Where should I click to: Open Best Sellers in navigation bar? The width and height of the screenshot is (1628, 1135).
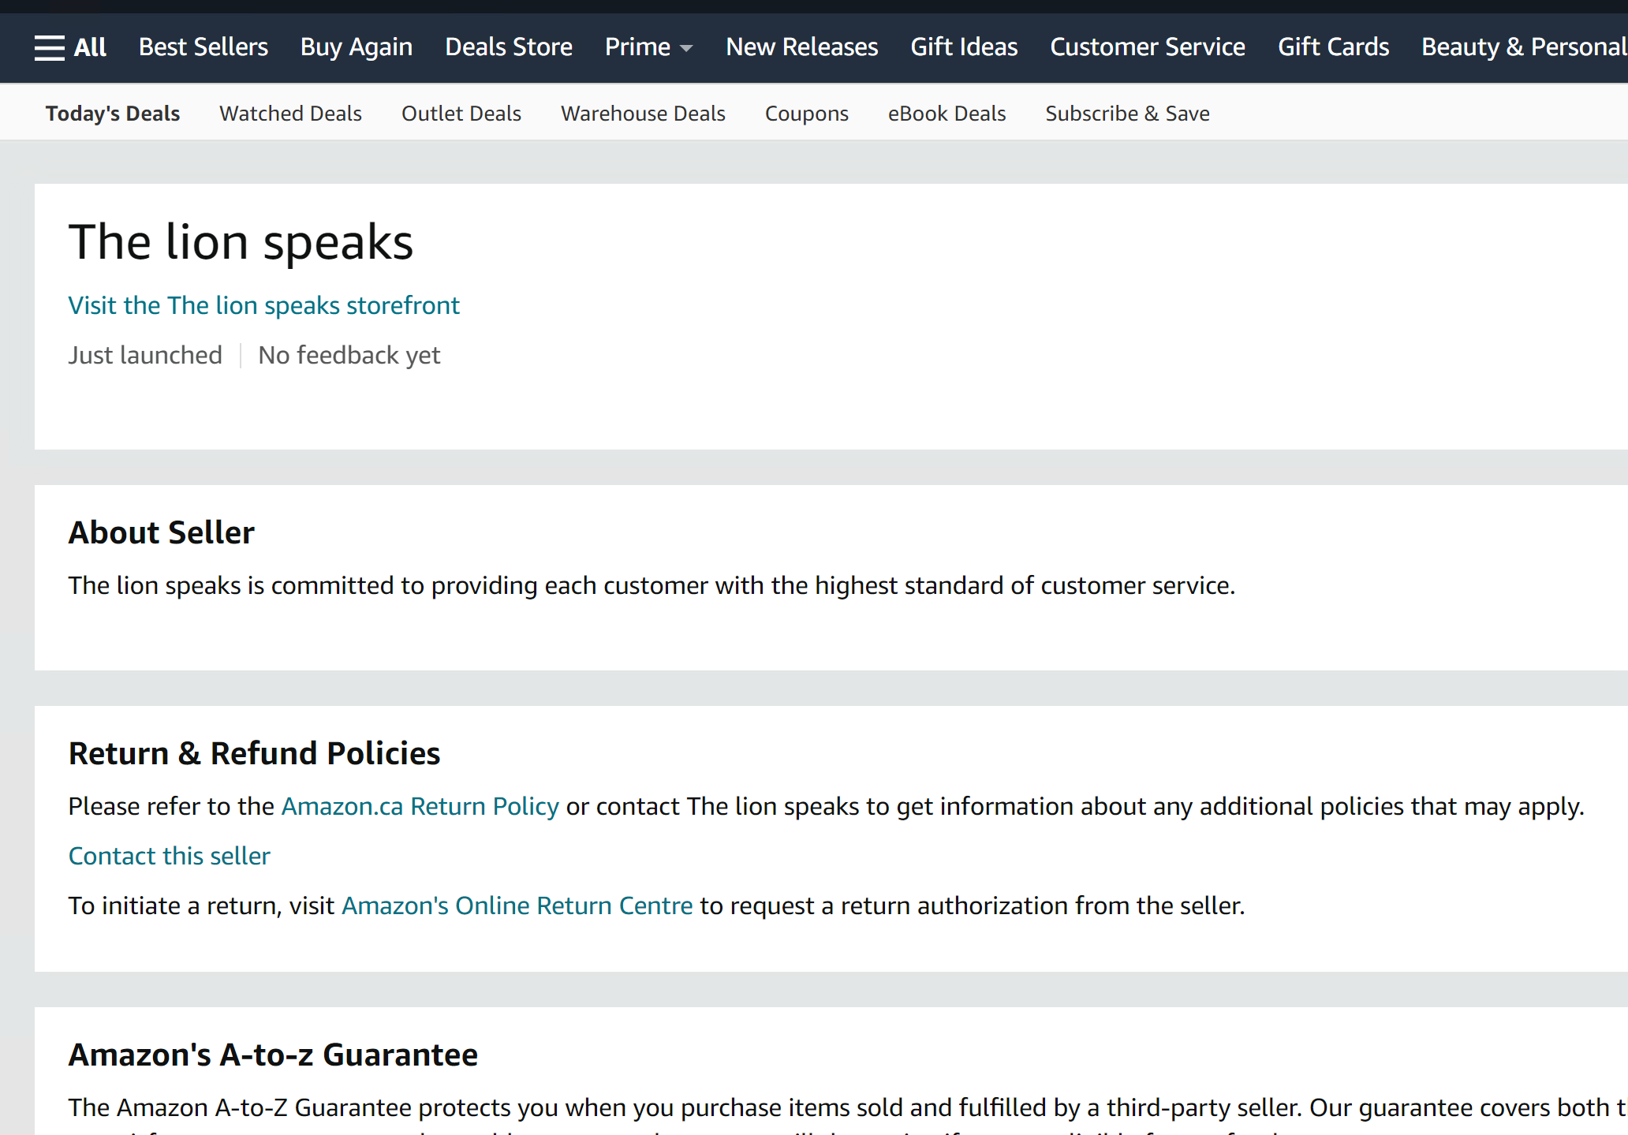[203, 47]
